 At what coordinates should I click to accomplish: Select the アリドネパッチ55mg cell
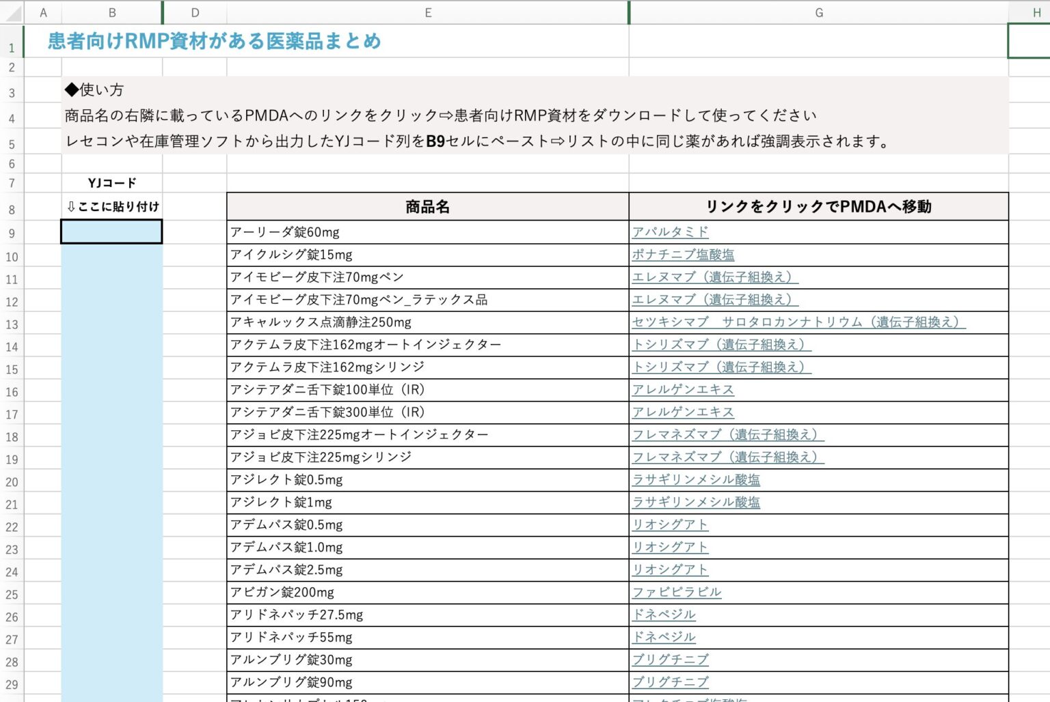coord(428,637)
